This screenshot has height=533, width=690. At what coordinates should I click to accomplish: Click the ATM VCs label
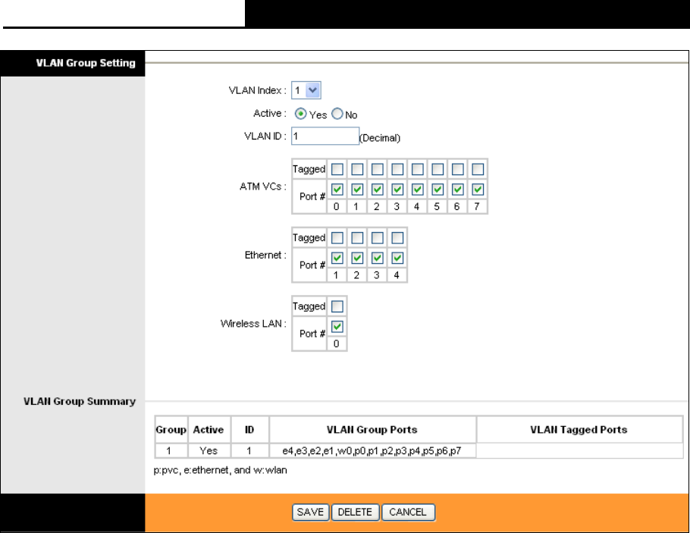click(262, 187)
